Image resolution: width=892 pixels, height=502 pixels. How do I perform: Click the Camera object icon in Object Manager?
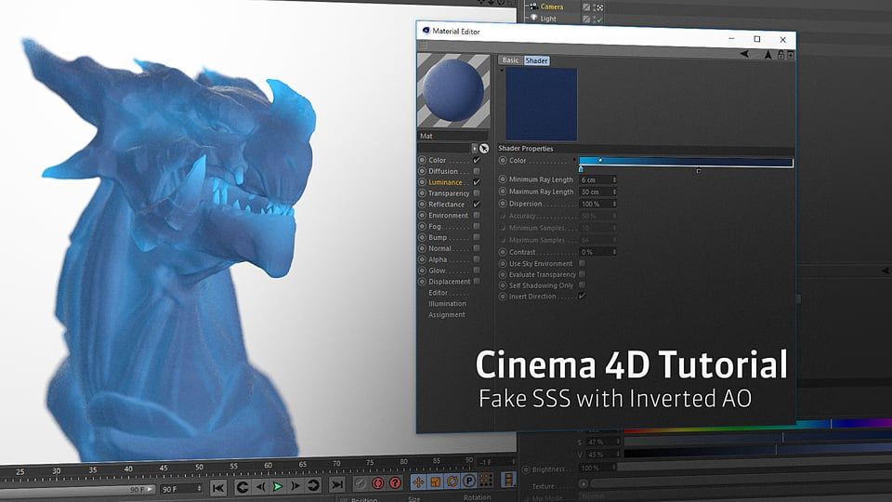coord(533,7)
